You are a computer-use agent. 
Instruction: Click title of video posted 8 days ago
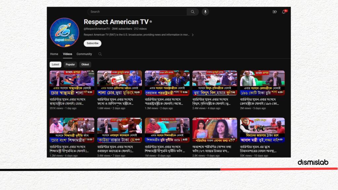(165, 149)
